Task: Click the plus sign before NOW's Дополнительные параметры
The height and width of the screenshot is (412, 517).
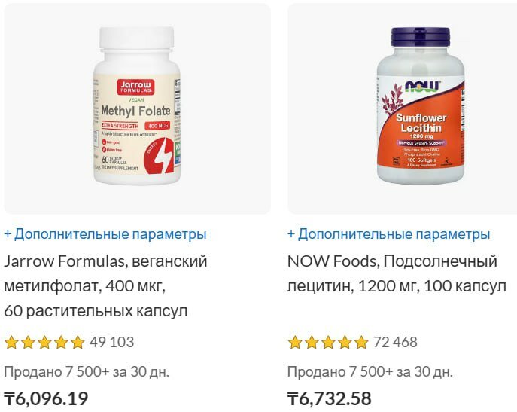Action: point(290,234)
